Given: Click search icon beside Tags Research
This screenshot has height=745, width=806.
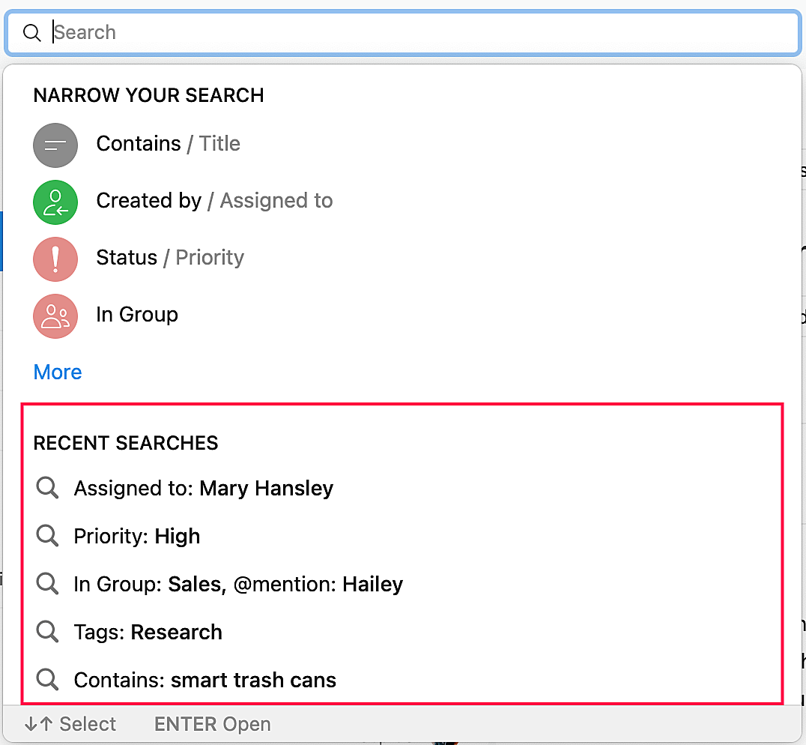Looking at the screenshot, I should 47,632.
